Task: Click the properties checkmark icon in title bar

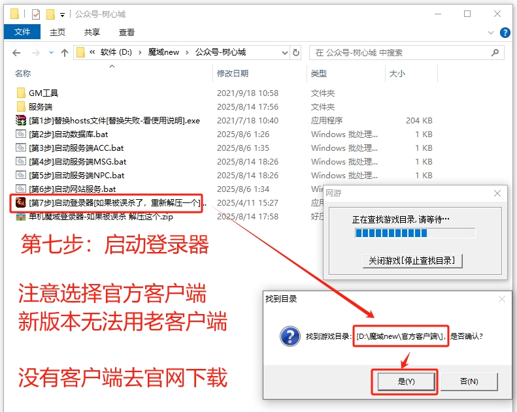Action: 35,14
